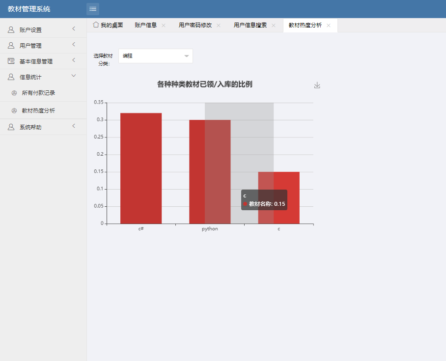Click the 0.25 y-axis label
This screenshot has width=446, height=361.
click(x=99, y=137)
